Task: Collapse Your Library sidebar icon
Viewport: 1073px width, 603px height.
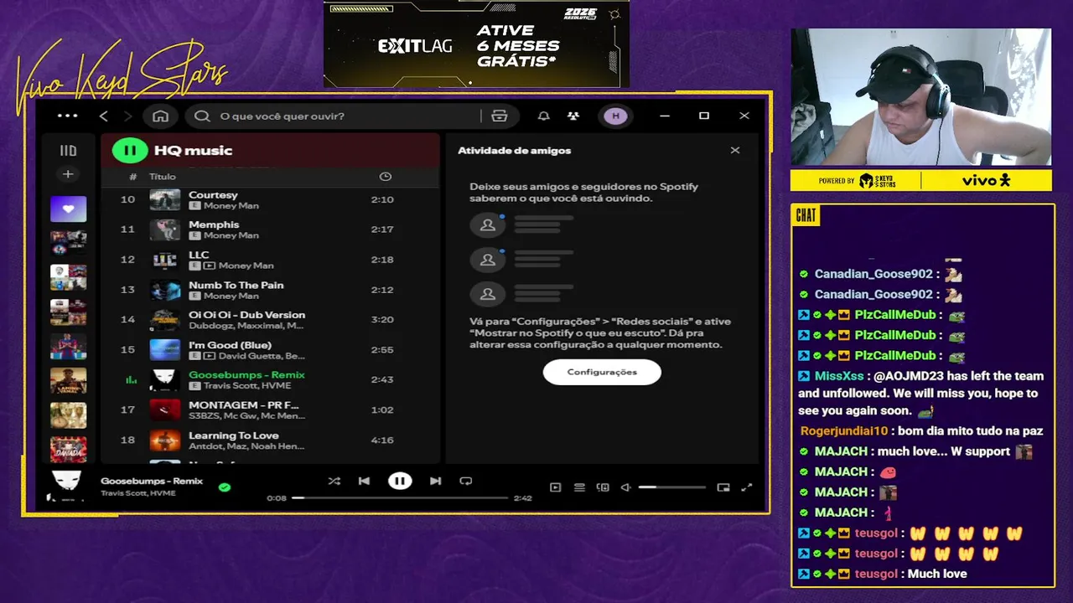Action: coord(68,151)
